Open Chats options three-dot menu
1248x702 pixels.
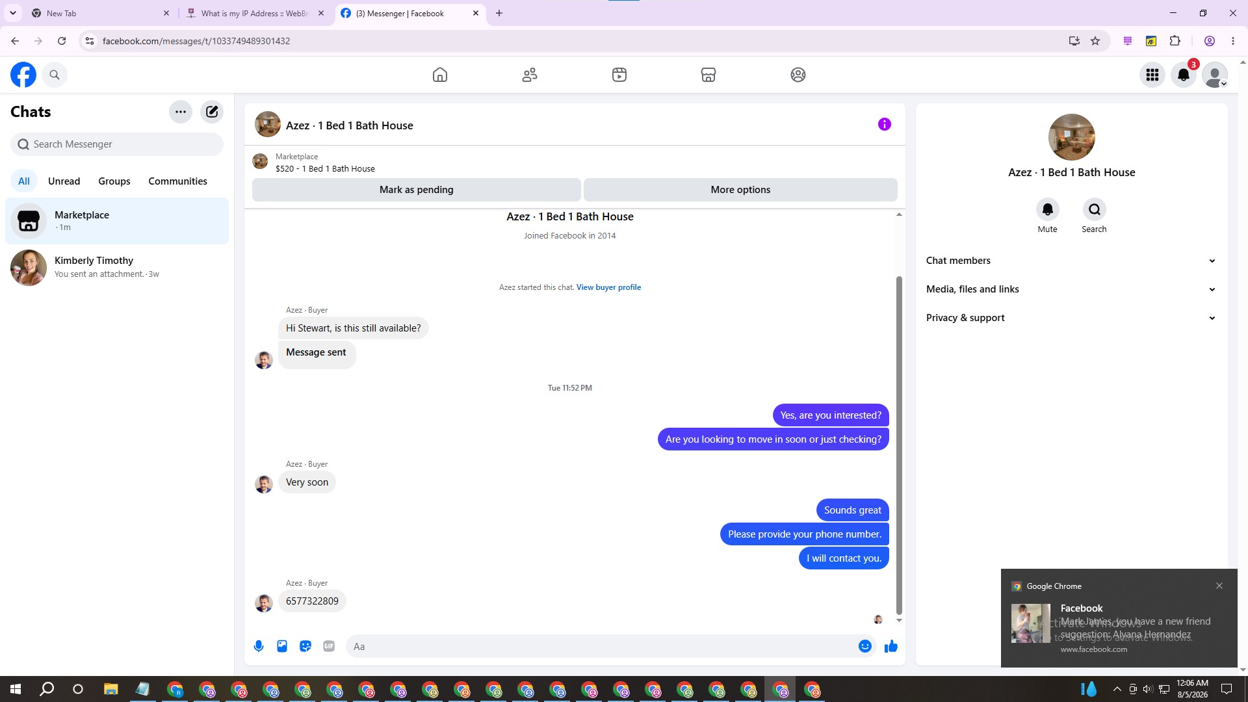181,112
